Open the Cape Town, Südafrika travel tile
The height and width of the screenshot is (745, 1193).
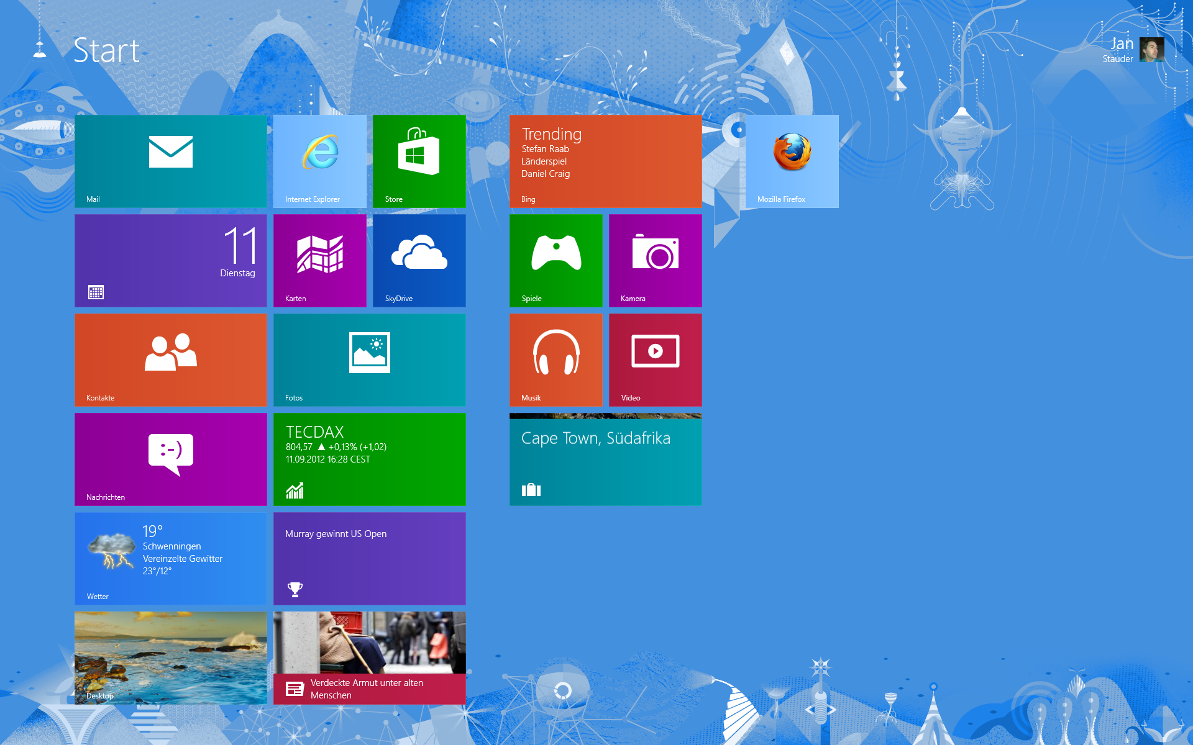[x=605, y=459]
